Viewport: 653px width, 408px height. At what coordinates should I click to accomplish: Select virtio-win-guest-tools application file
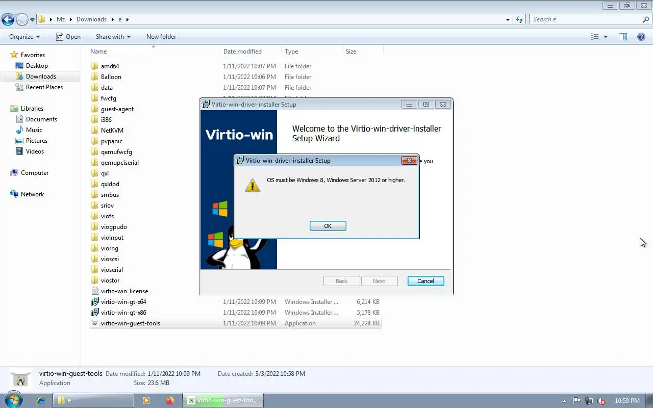point(235,323)
